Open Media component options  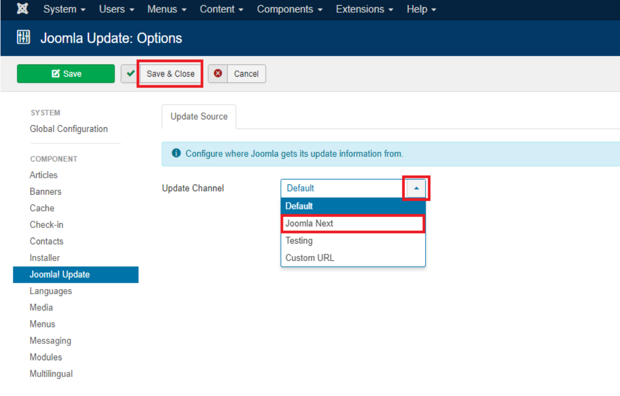41,308
